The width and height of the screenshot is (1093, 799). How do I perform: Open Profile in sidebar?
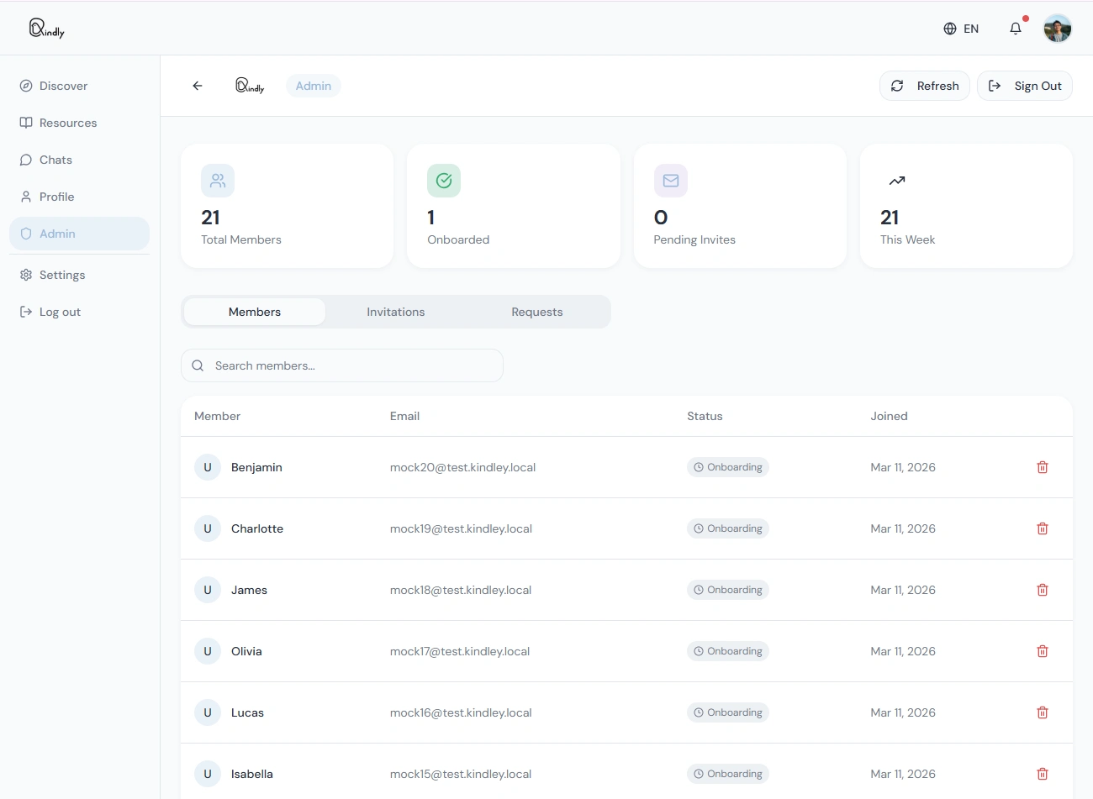click(x=79, y=197)
